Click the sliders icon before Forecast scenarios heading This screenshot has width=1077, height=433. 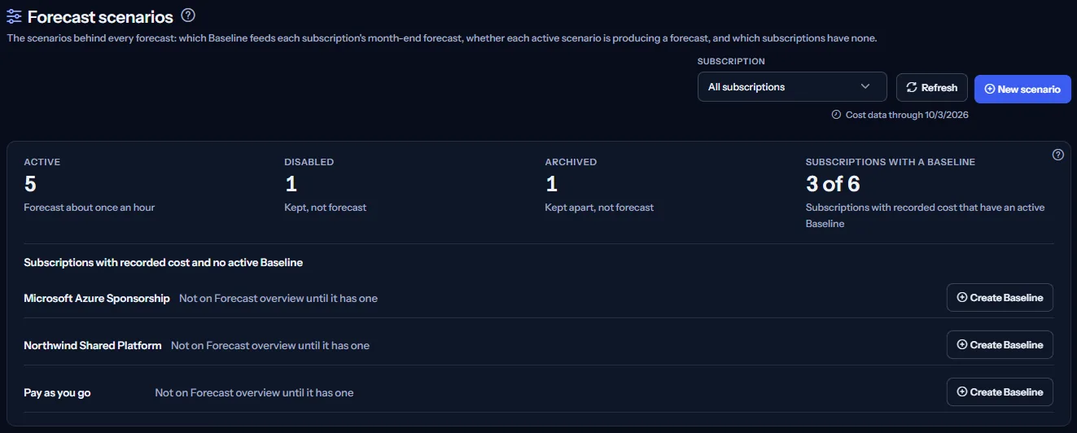(x=14, y=16)
